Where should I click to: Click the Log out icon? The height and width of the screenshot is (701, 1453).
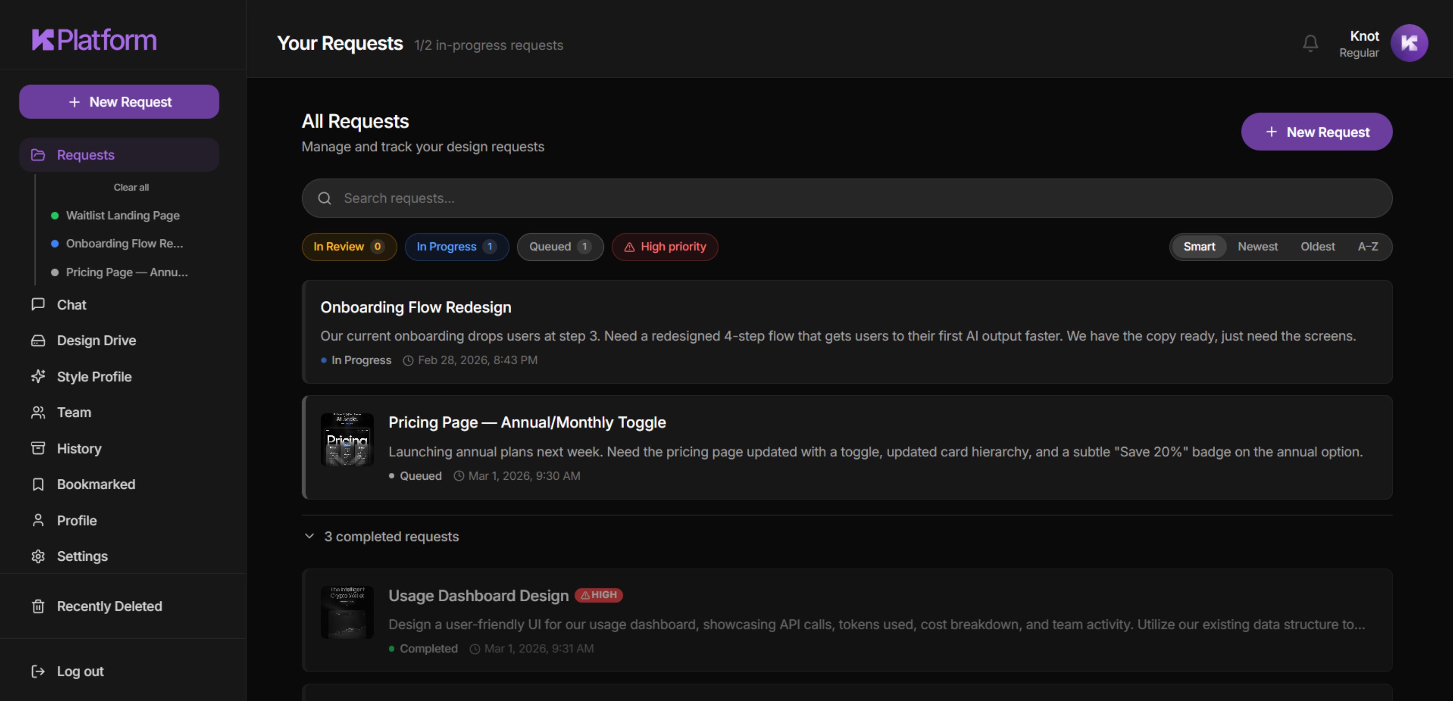coord(38,671)
